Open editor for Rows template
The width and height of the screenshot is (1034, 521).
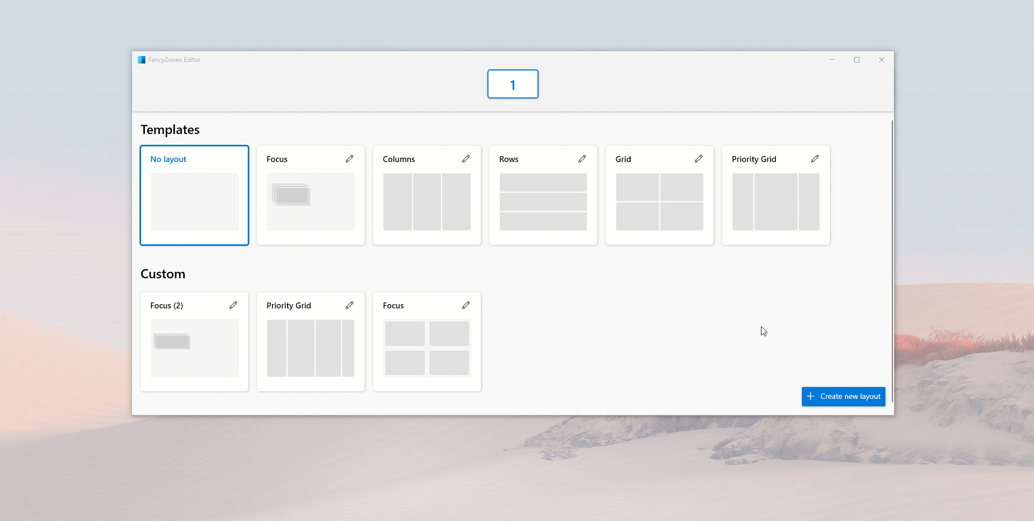click(x=582, y=159)
